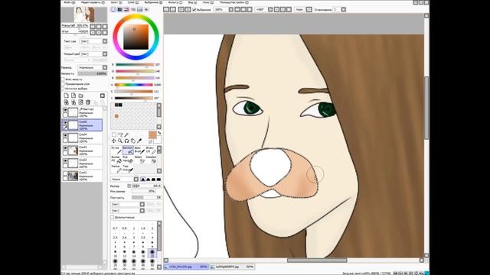Show the HSV sliders panel
This screenshot has width=490, height=275.
point(126,10)
